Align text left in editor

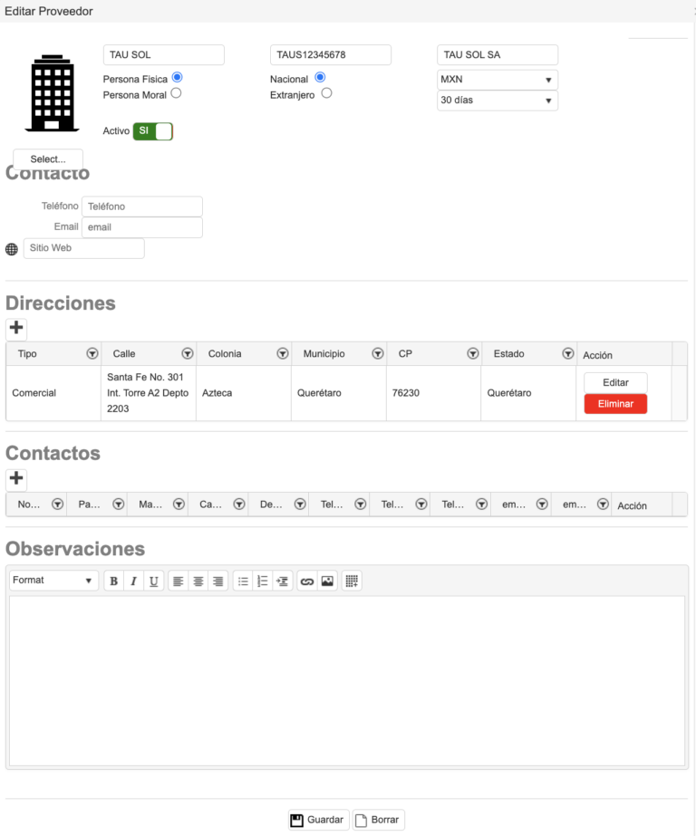coord(179,581)
